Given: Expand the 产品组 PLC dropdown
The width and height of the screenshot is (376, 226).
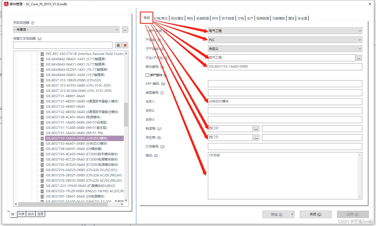Looking at the screenshot, I should pos(285,40).
